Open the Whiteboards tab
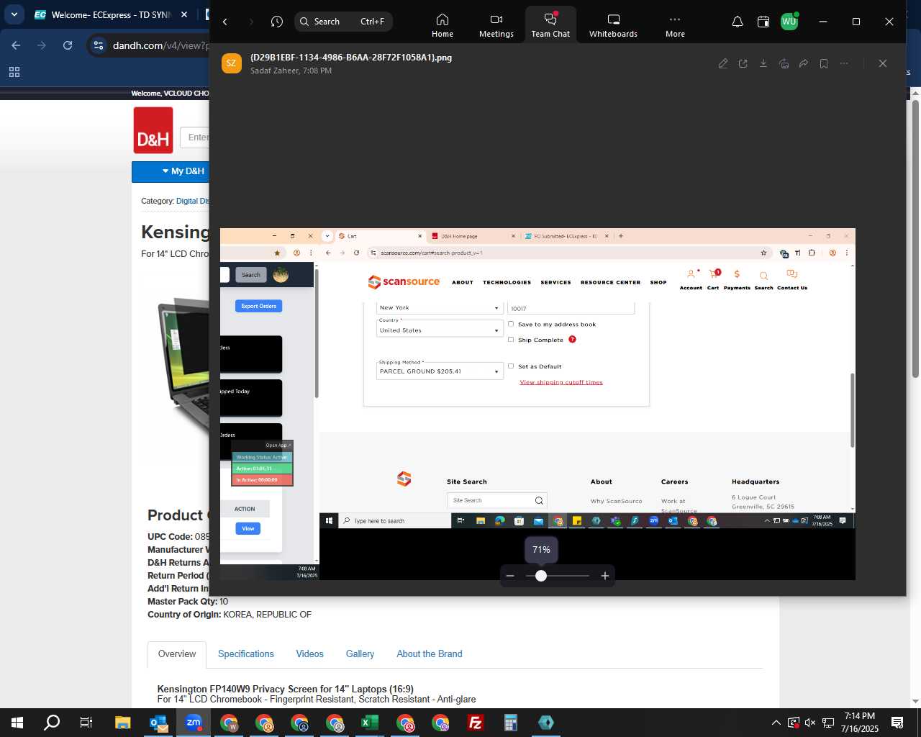921x737 pixels. (613, 25)
